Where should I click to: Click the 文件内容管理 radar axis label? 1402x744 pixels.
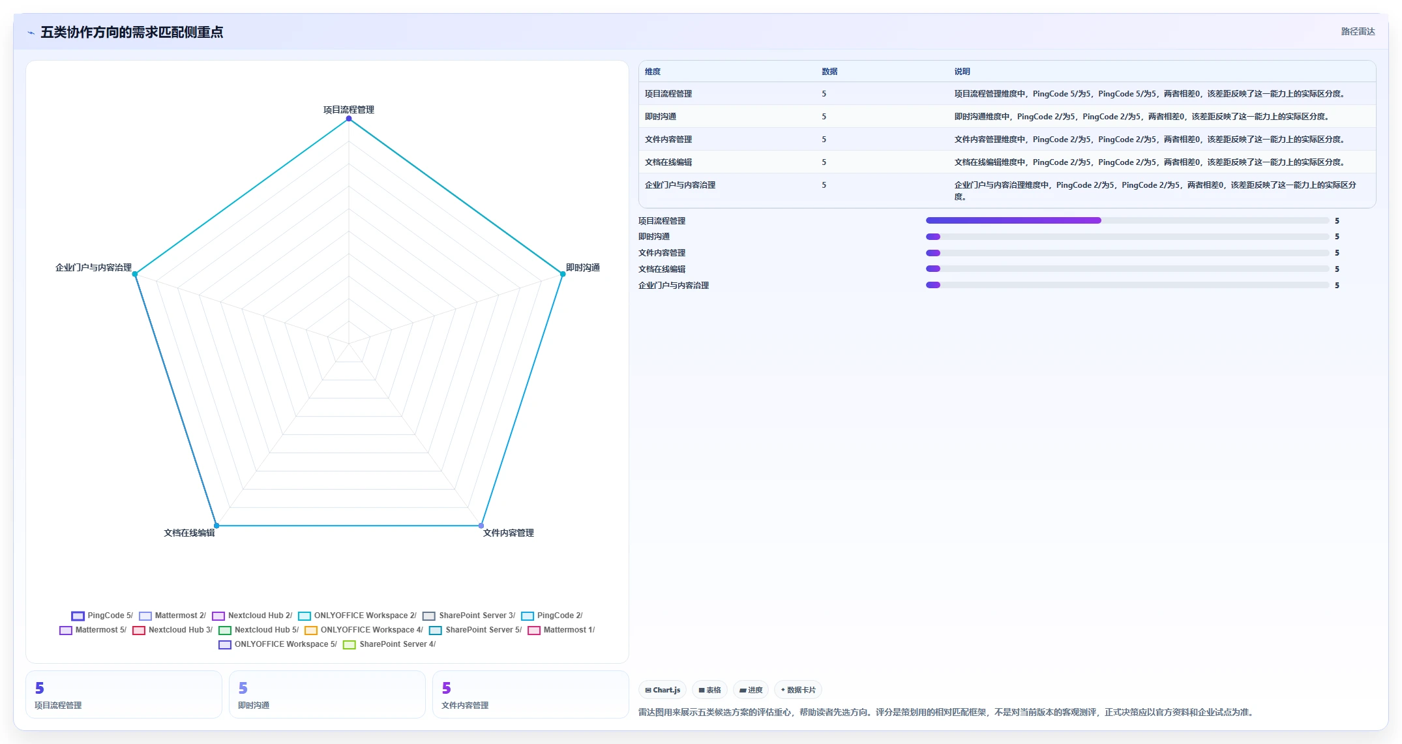(x=509, y=533)
